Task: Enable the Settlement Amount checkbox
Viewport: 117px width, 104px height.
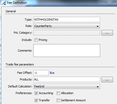Action: point(58,100)
